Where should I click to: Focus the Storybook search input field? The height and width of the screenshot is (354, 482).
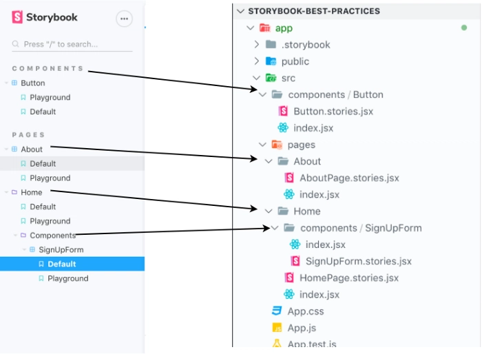pos(72,44)
